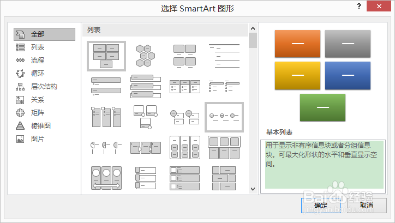
Task: Choose the brick-pattern table list layout
Action: [x=224, y=178]
